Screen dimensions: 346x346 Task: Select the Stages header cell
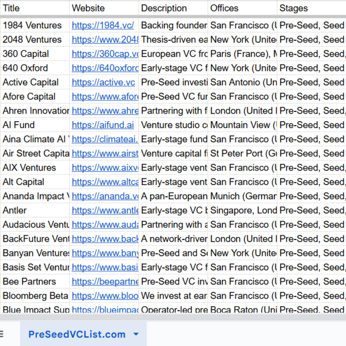(311, 8)
